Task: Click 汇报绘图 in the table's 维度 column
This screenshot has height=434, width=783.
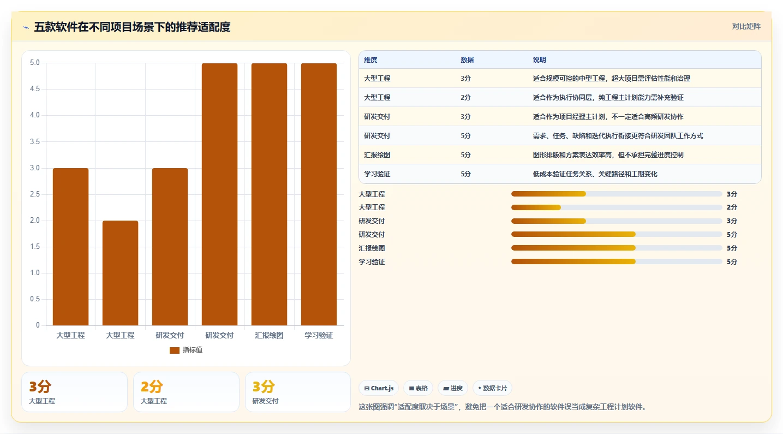Action: [x=377, y=155]
